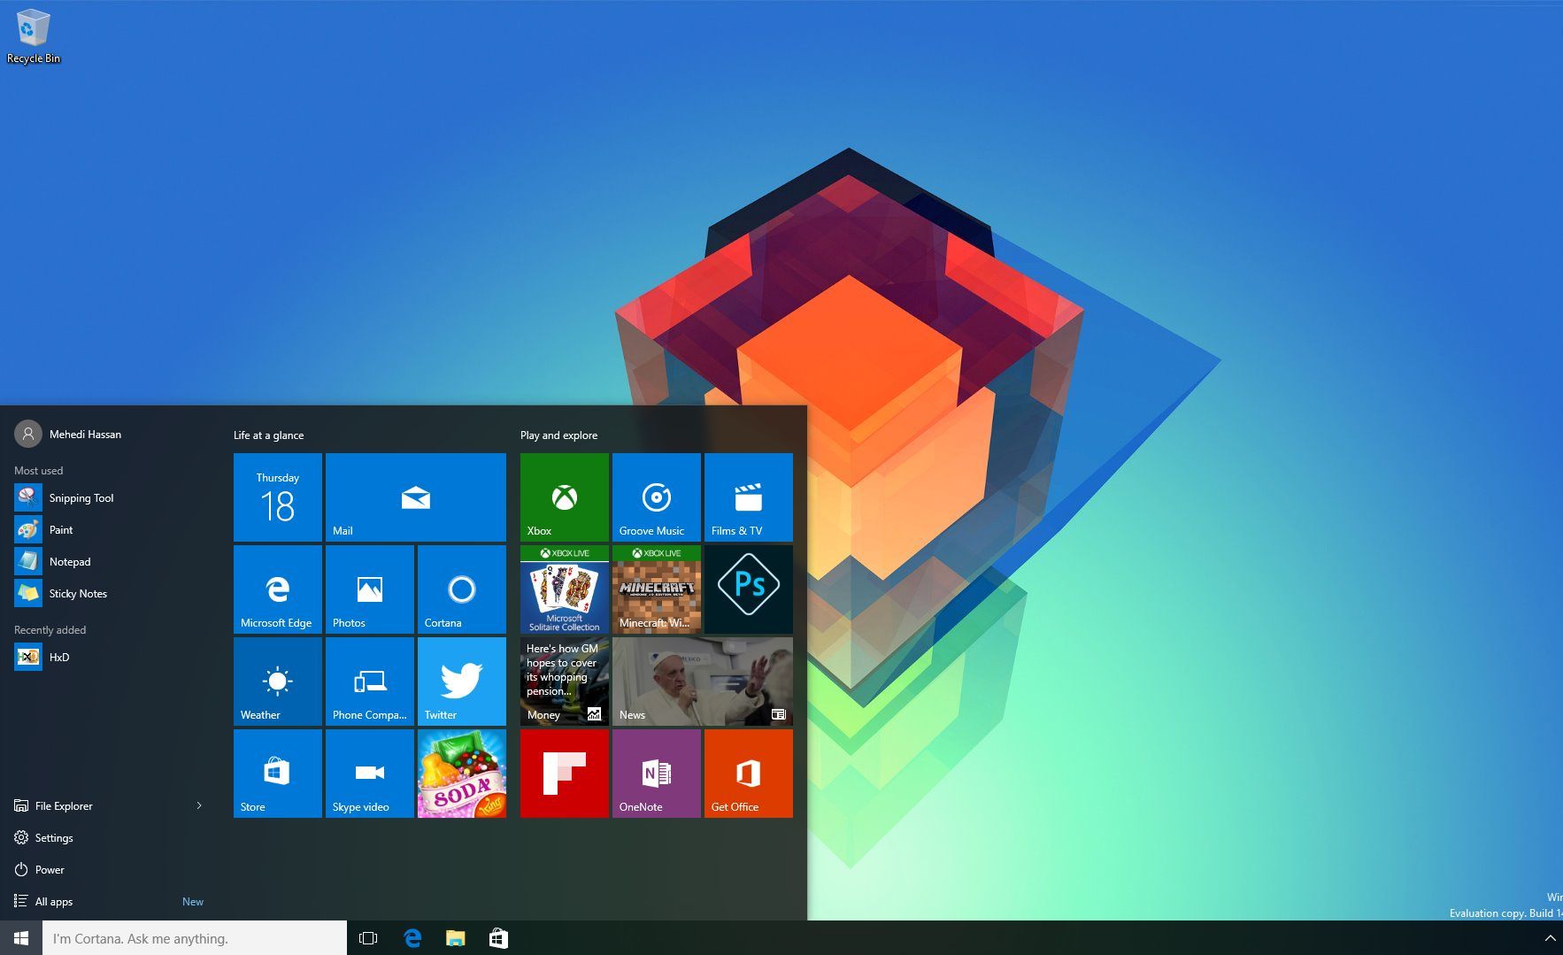The image size is (1563, 955).
Task: Start Skype video
Action: pyautogui.click(x=369, y=773)
